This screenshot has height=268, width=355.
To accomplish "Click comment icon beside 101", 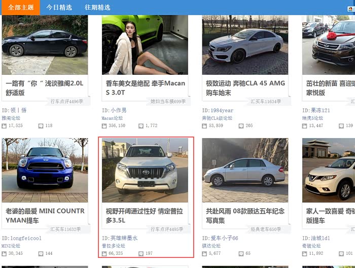I will 341,254.
